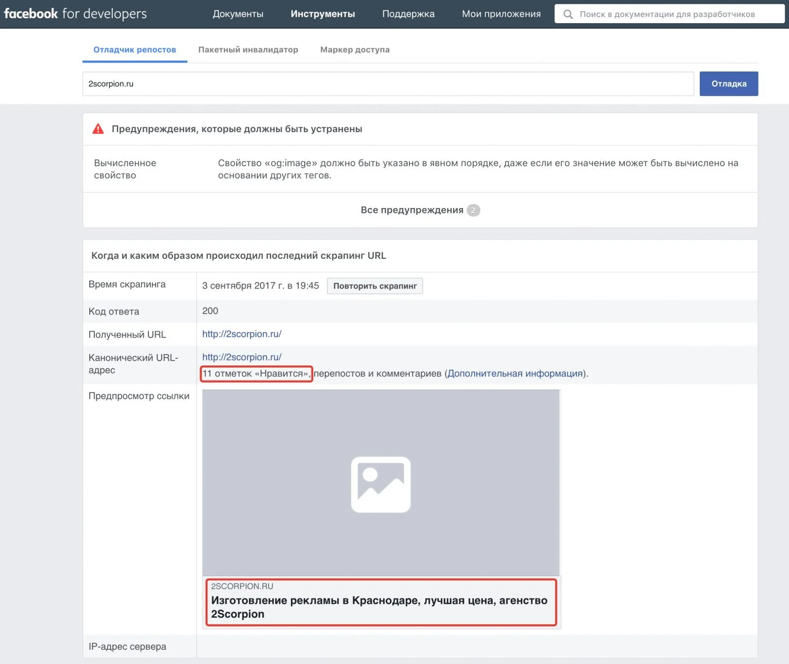Switch to Отладчик репостов tab
The height and width of the screenshot is (664, 789).
(135, 50)
